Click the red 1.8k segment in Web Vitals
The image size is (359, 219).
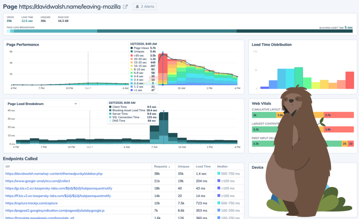[x=339, y=129]
